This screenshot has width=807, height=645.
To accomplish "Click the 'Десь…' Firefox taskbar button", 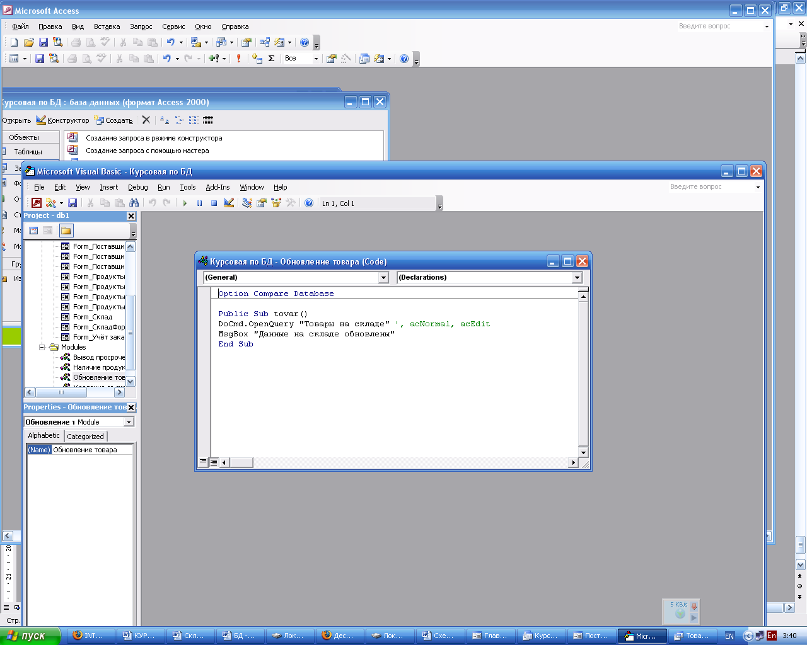I will pyautogui.click(x=339, y=636).
